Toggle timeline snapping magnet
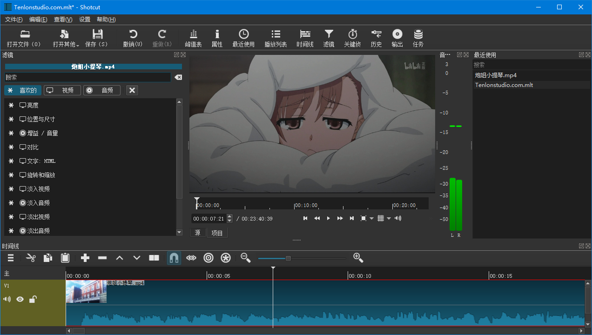Image resolution: width=592 pixels, height=335 pixels. (174, 258)
